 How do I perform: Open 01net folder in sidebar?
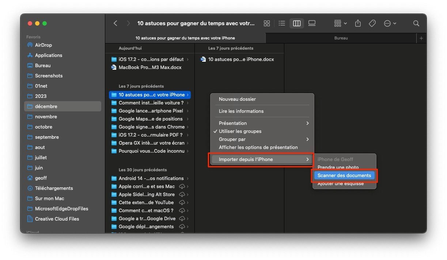(62, 86)
